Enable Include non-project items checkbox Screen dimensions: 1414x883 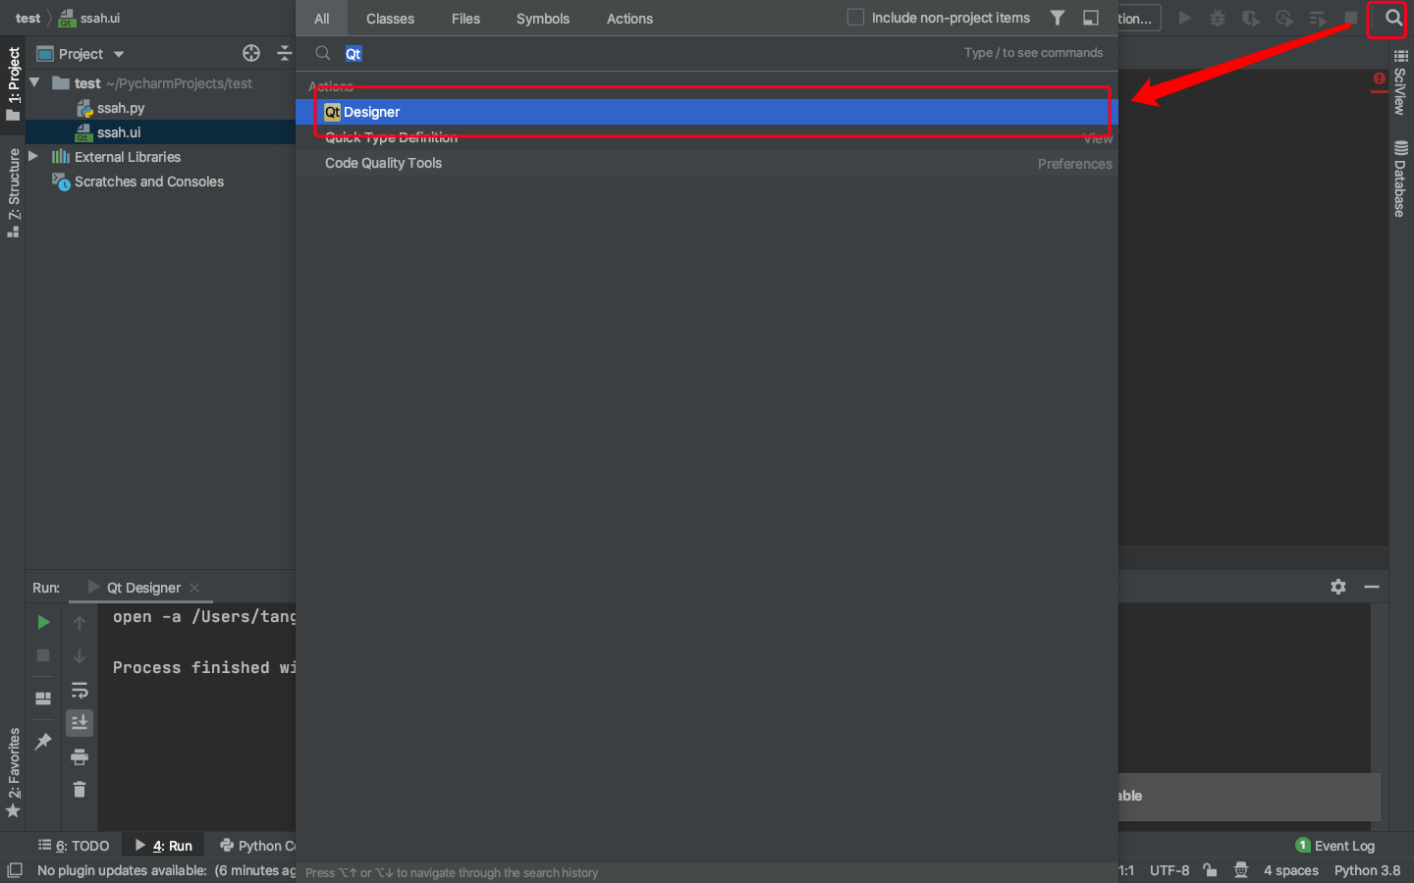(855, 18)
